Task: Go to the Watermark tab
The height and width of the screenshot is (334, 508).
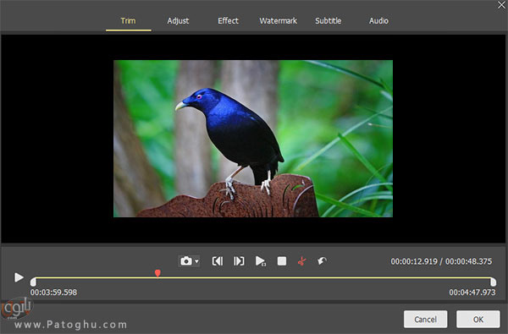Action: (278, 20)
